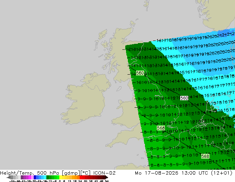Click the date 'Mo 17-08-2026'
Image resolution: width=235 pixels, height=182 pixels.
156,173
